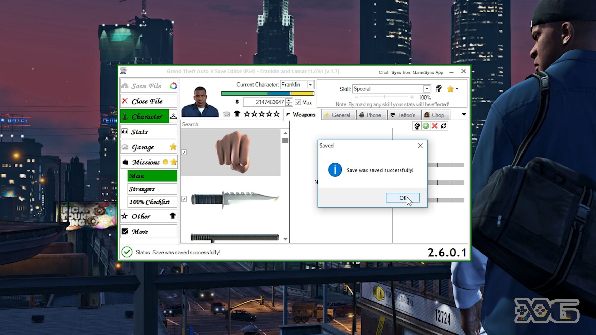
Task: Click the briefcase icon on Missions
Action: (125, 162)
